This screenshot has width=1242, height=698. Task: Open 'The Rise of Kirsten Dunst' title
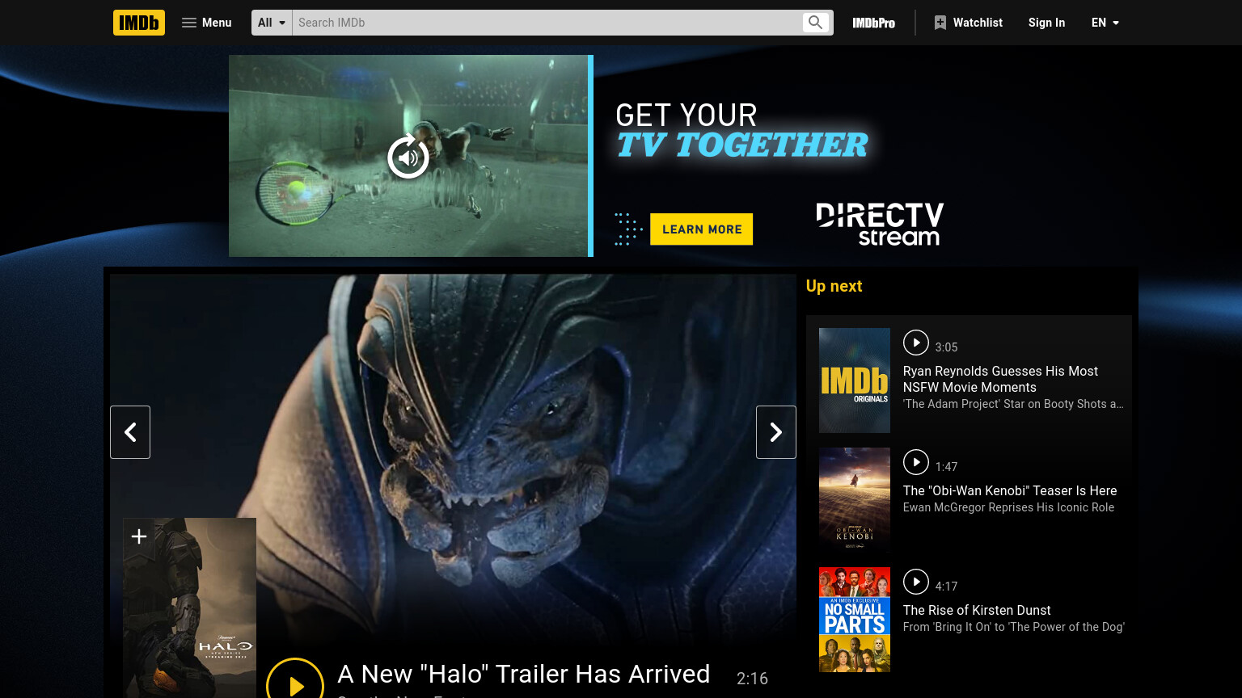(977, 610)
